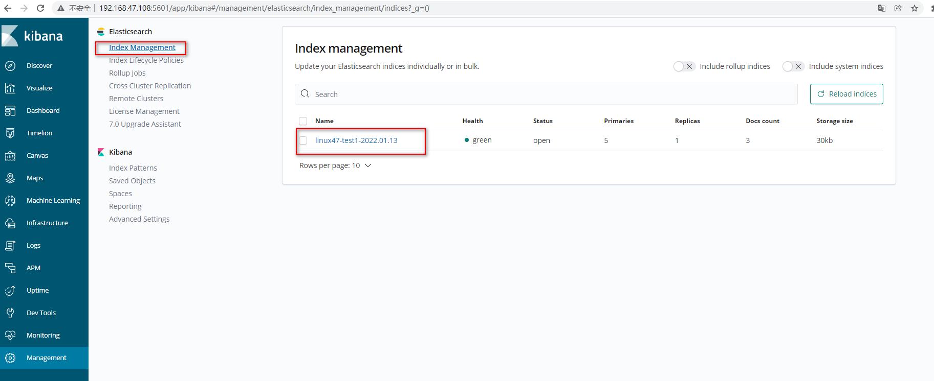
Task: Click the 30kb storage size cell
Action: [x=824, y=140]
